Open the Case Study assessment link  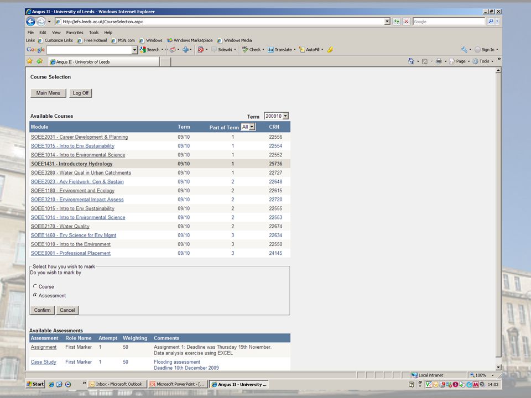tap(44, 362)
